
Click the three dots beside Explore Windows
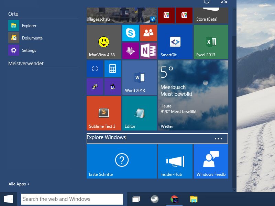click(218, 139)
